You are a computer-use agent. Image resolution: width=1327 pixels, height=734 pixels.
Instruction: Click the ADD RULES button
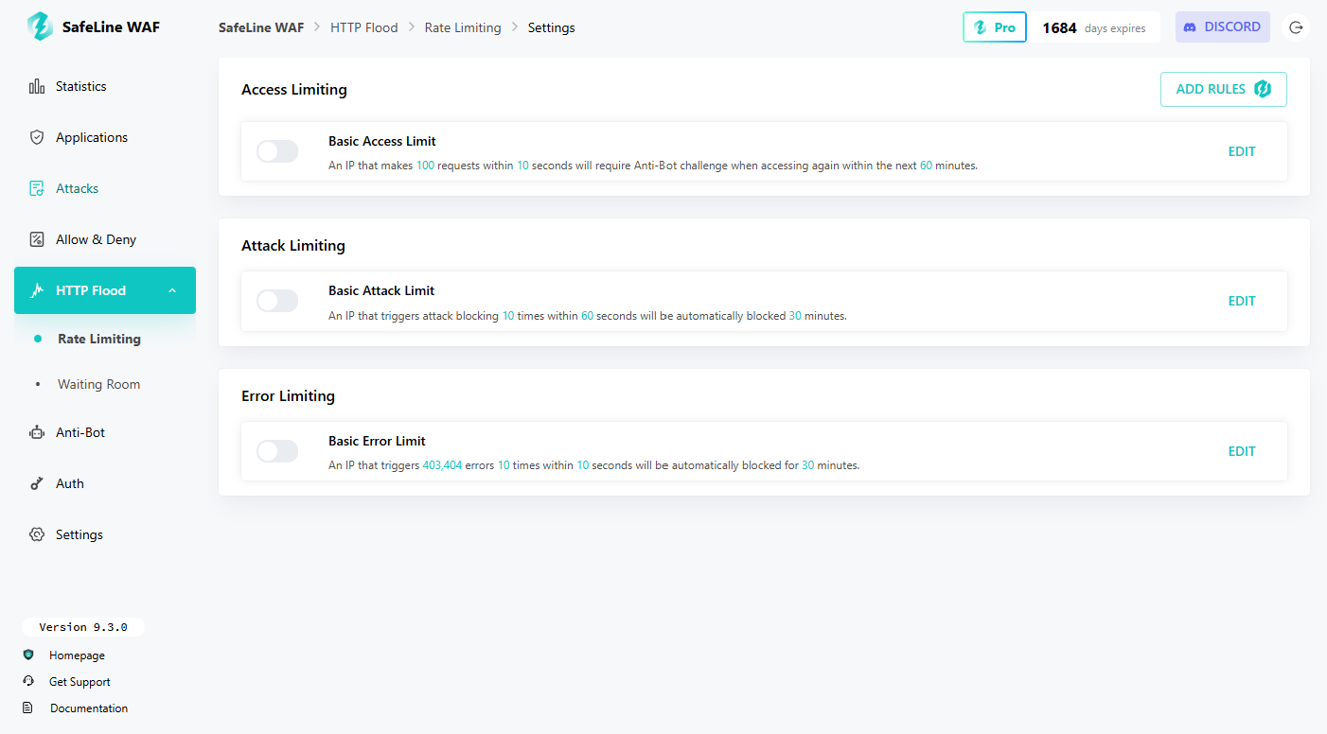tap(1223, 89)
